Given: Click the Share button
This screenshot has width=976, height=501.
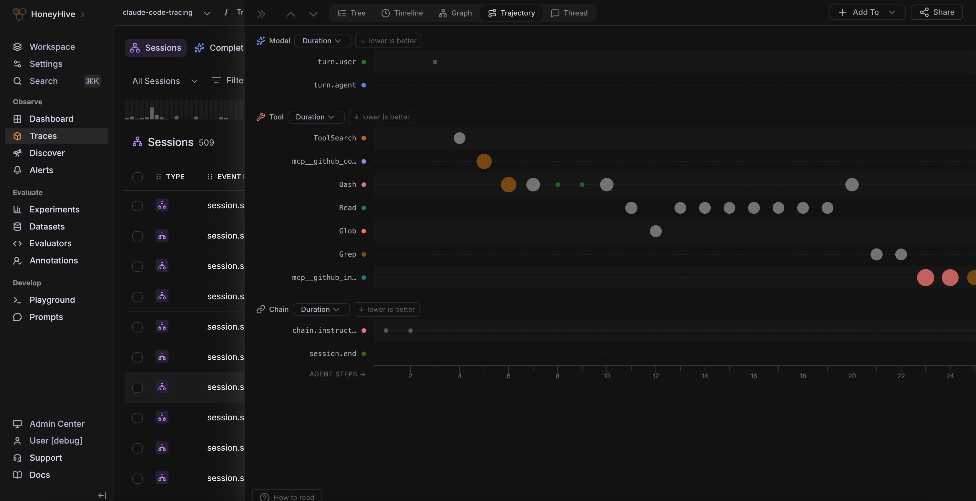Looking at the screenshot, I should coord(937,12).
